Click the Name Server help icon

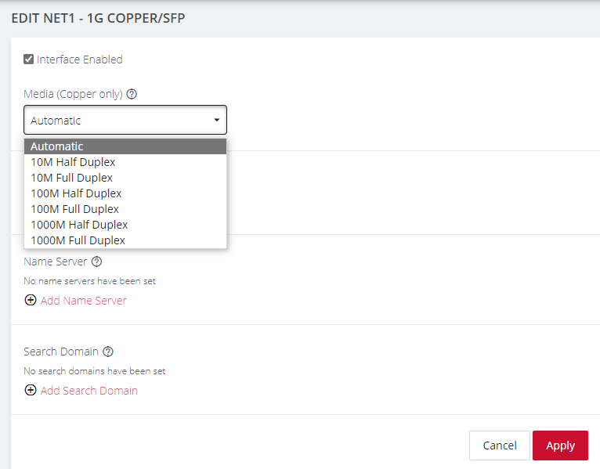97,262
